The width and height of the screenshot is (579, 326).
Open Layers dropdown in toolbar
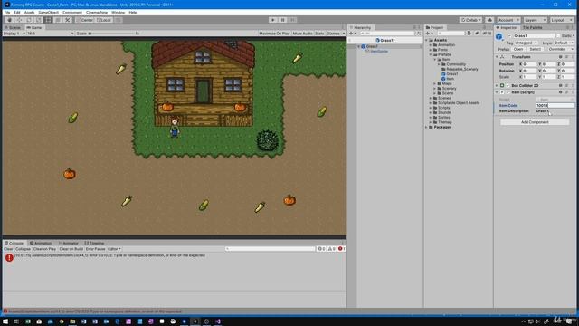[535, 20]
